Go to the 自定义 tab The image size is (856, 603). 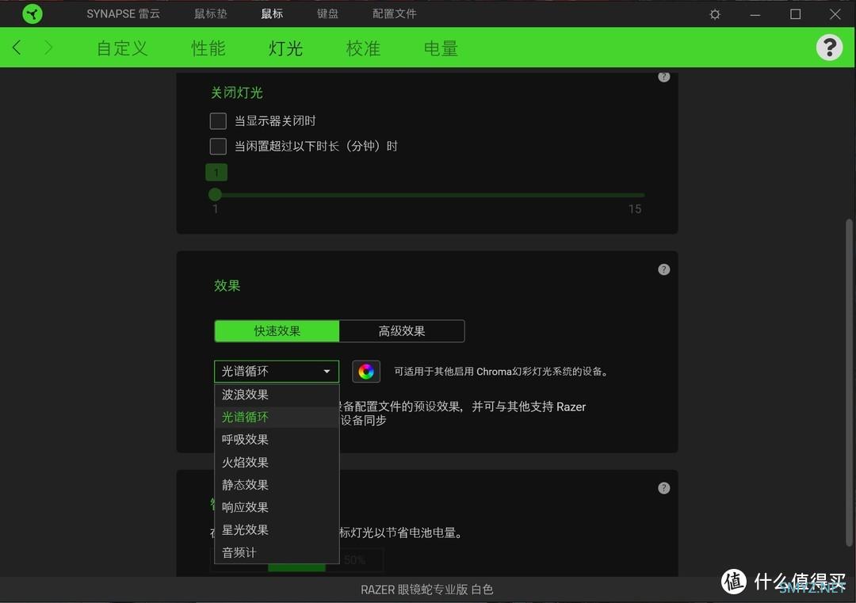[x=122, y=48]
